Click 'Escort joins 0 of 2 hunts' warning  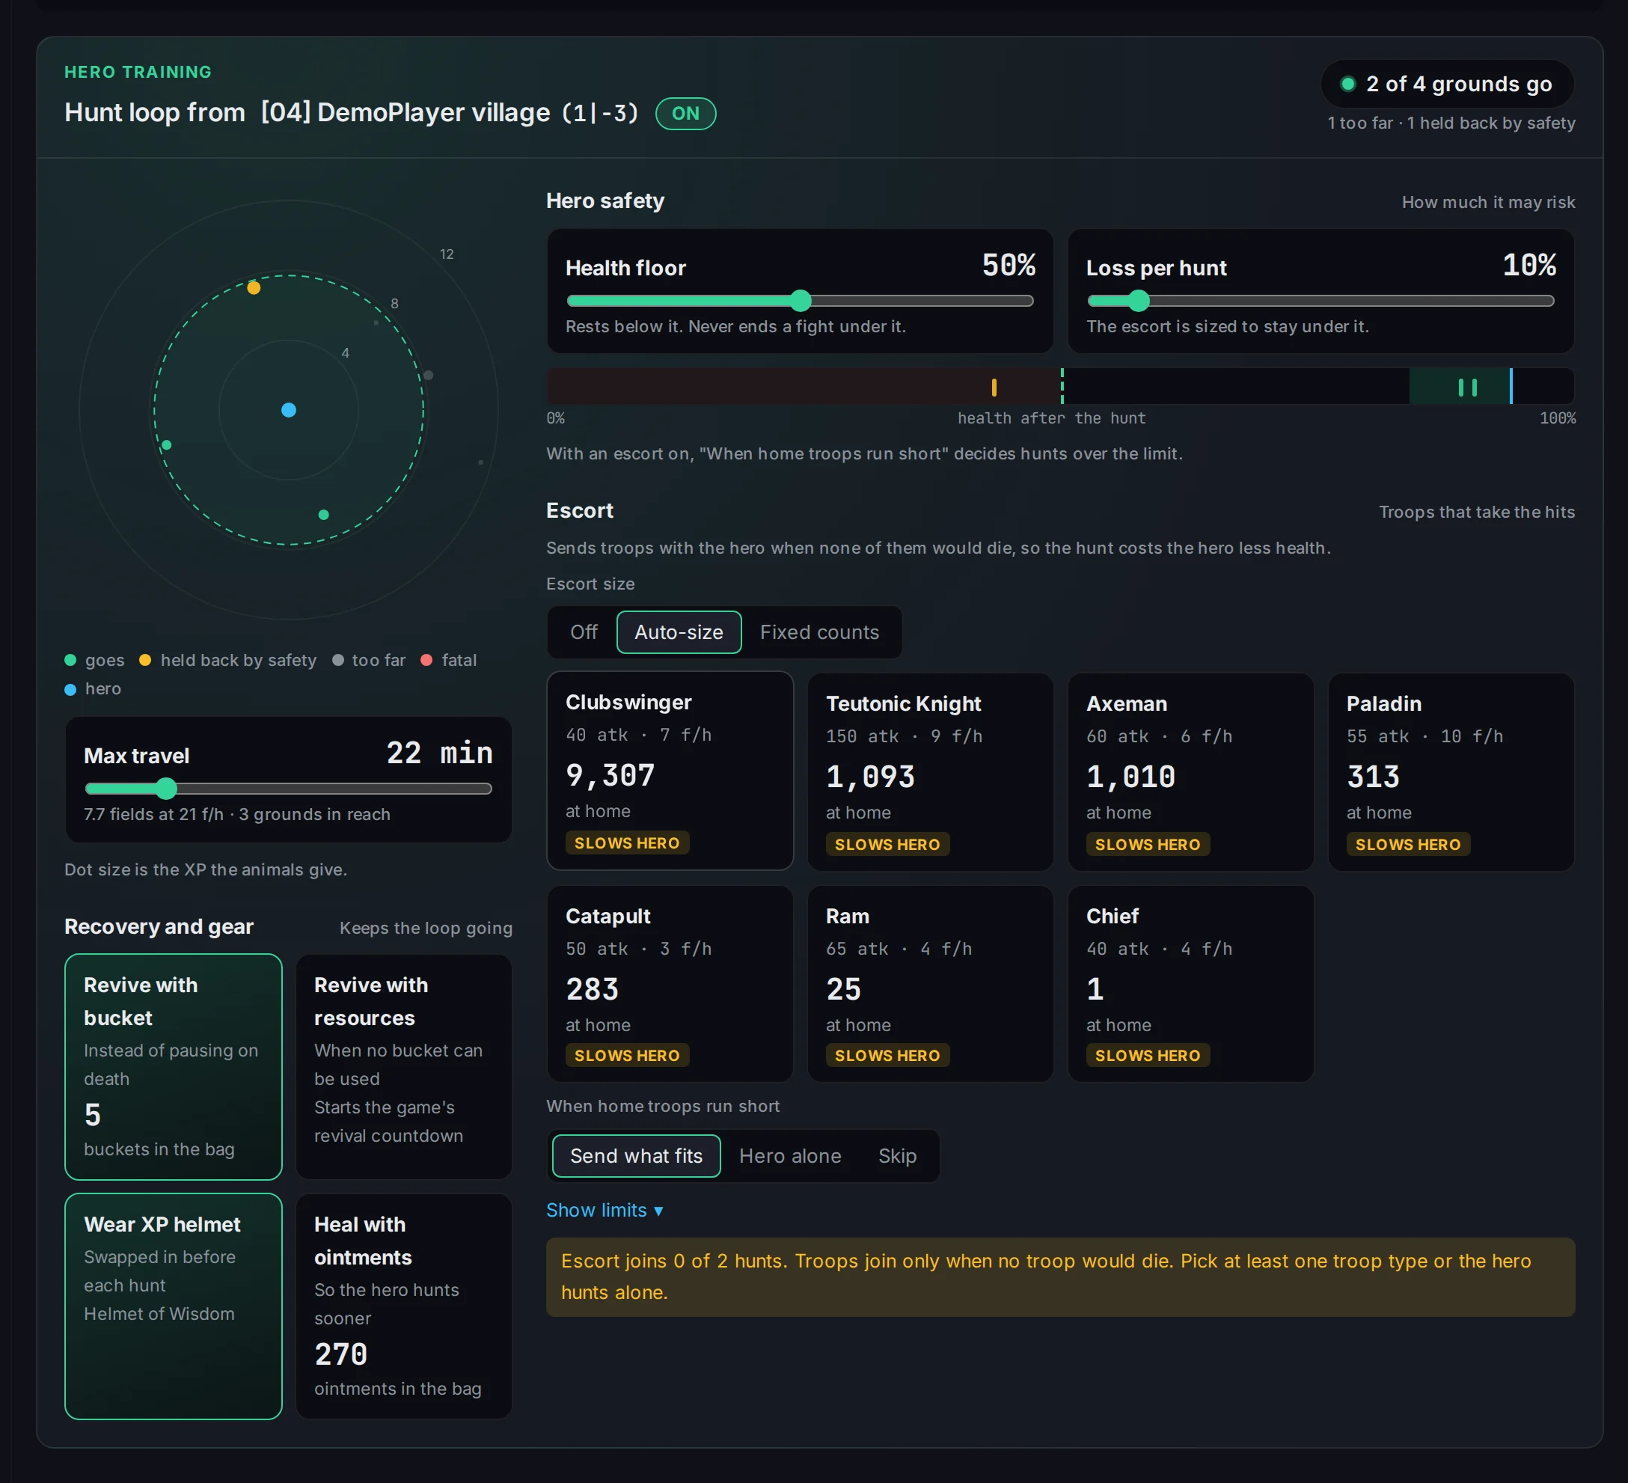coord(1060,1277)
